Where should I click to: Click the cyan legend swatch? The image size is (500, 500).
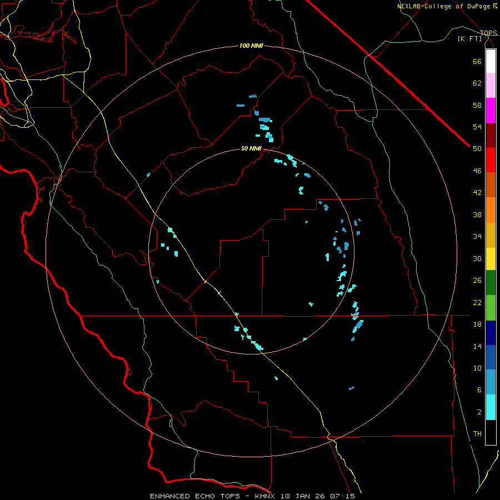point(491,407)
